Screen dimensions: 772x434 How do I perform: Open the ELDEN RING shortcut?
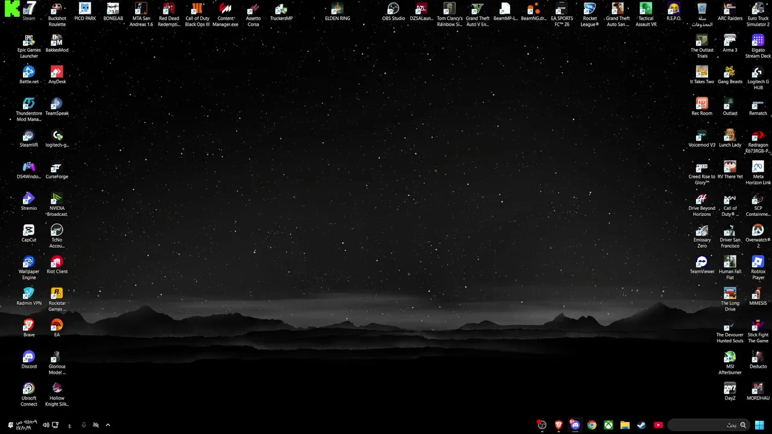click(337, 12)
